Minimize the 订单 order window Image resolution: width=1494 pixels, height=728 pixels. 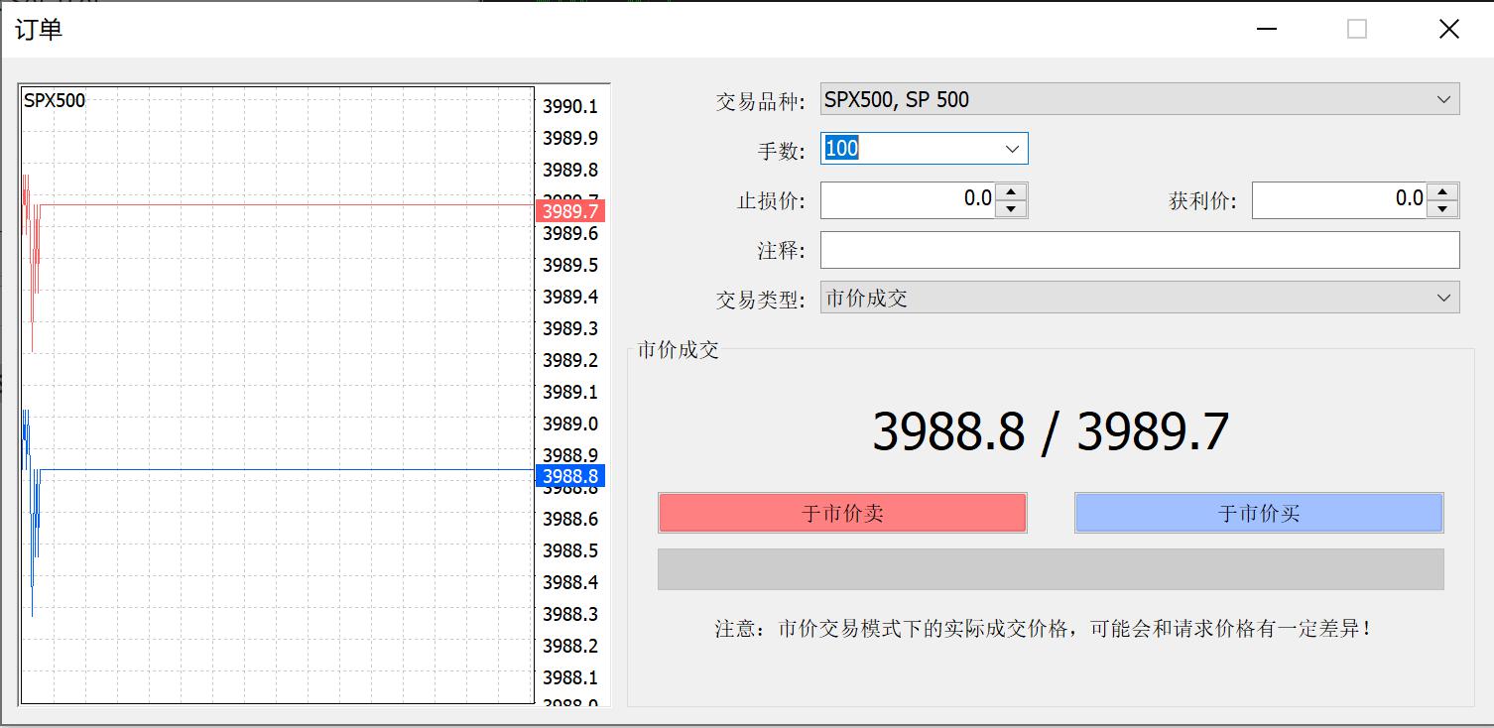pyautogui.click(x=1265, y=30)
